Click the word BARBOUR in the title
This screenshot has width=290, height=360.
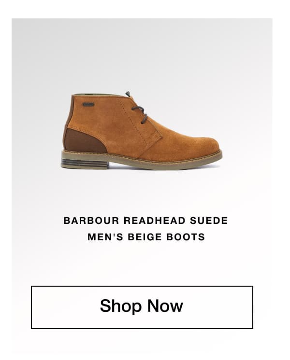(x=91, y=221)
